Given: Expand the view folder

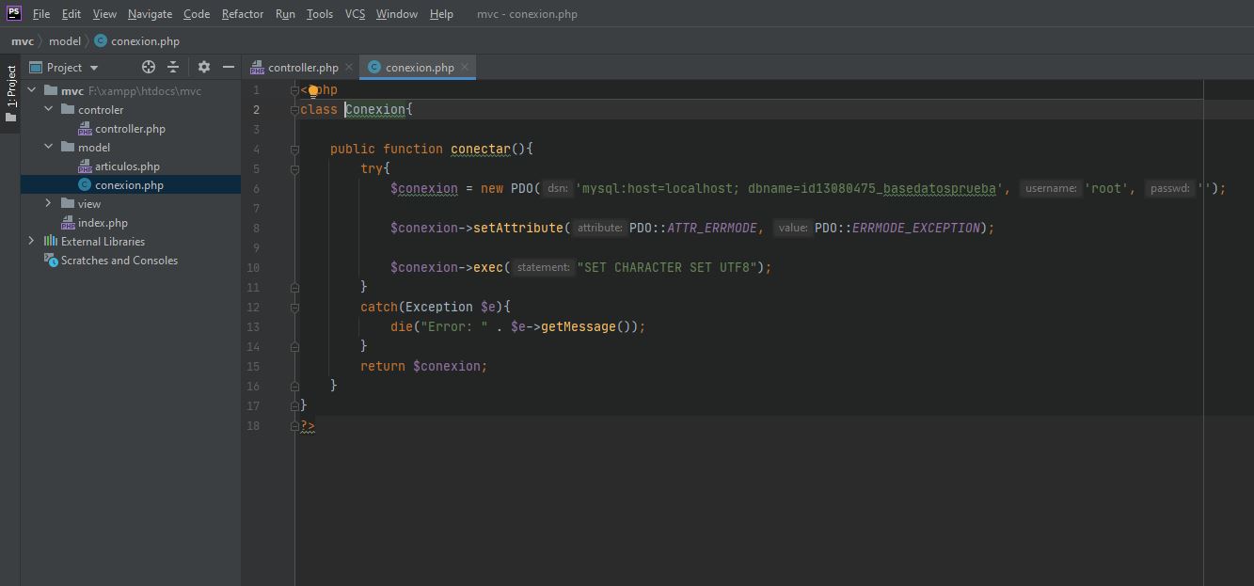Looking at the screenshot, I should (x=48, y=204).
